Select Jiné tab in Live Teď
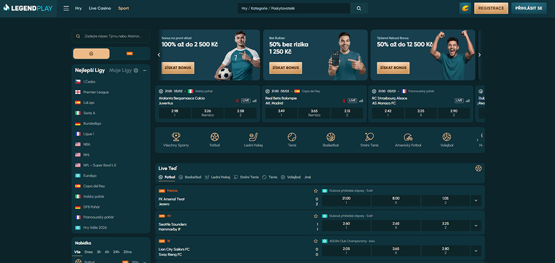 tap(307, 177)
